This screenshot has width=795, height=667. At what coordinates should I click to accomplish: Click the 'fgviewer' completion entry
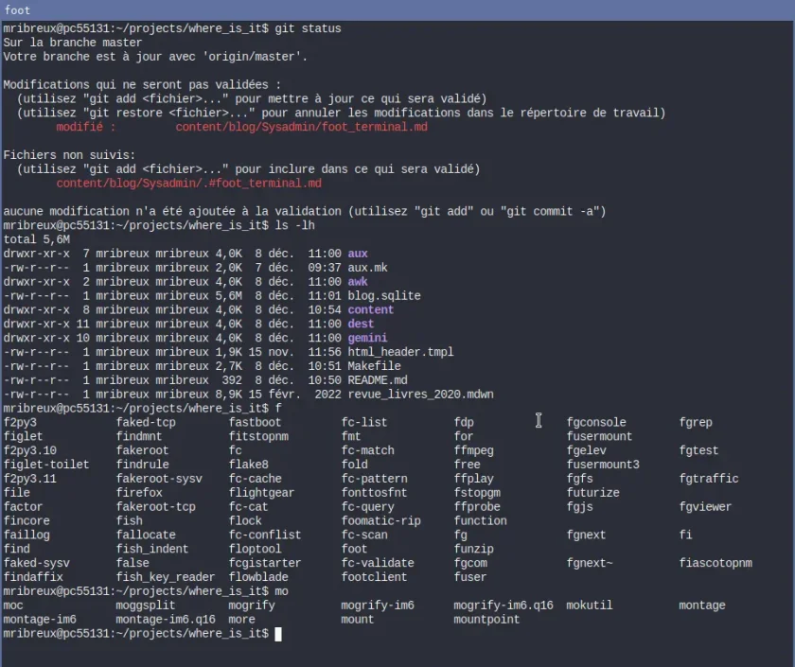point(705,507)
